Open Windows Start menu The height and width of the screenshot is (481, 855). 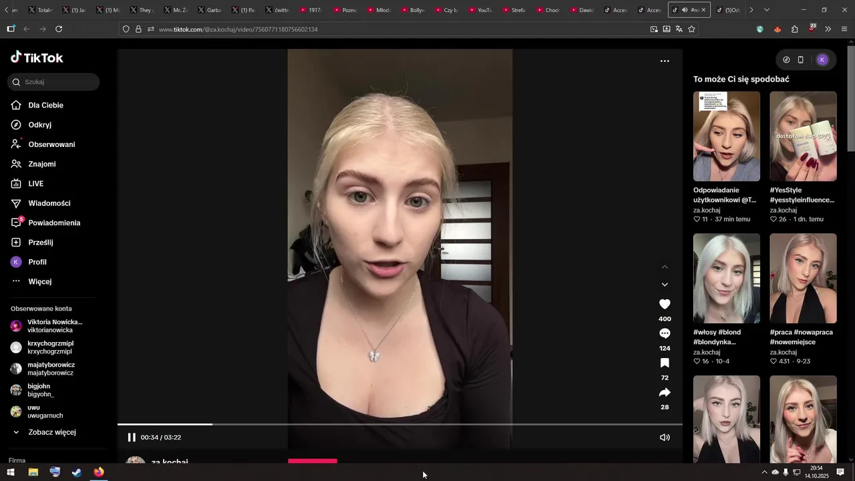click(10, 472)
